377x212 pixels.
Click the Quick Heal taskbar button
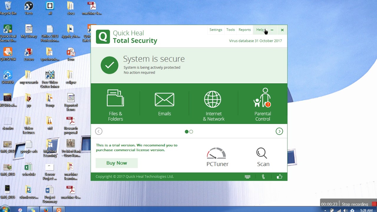coord(59,210)
